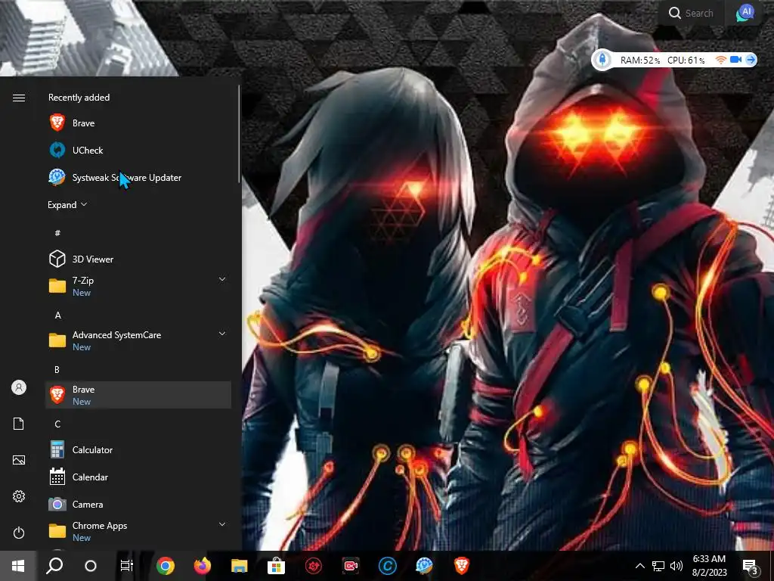Open the user account icon in Start

[19, 387]
